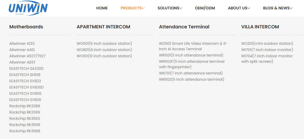Choose WO801 8 inch outdoor station
The width and height of the screenshot is (304, 139).
click(104, 50)
